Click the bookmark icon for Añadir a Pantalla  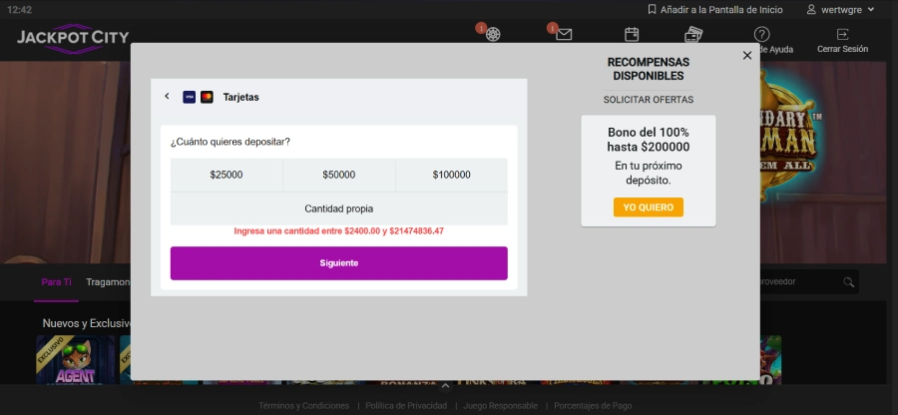point(652,10)
